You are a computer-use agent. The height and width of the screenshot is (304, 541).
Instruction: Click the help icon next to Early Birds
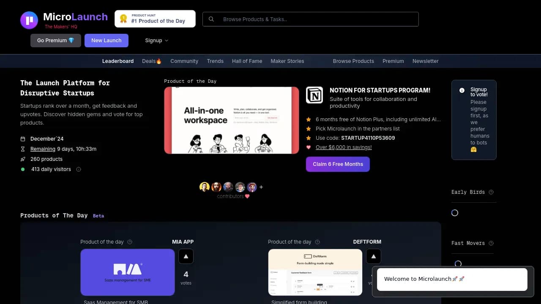click(491, 192)
